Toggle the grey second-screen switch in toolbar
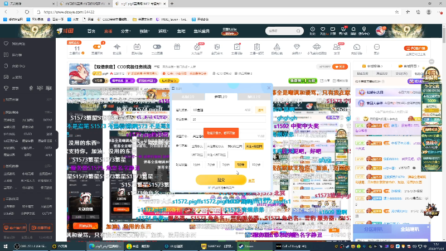Screen dimensions: 446x251 [x=157, y=47]
